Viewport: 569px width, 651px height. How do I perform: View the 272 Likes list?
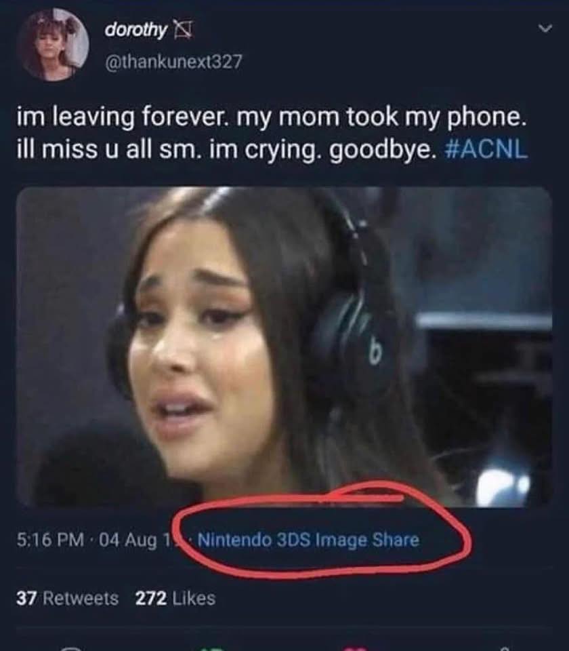click(x=175, y=598)
